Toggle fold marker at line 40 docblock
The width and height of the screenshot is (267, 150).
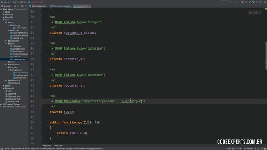41,70
